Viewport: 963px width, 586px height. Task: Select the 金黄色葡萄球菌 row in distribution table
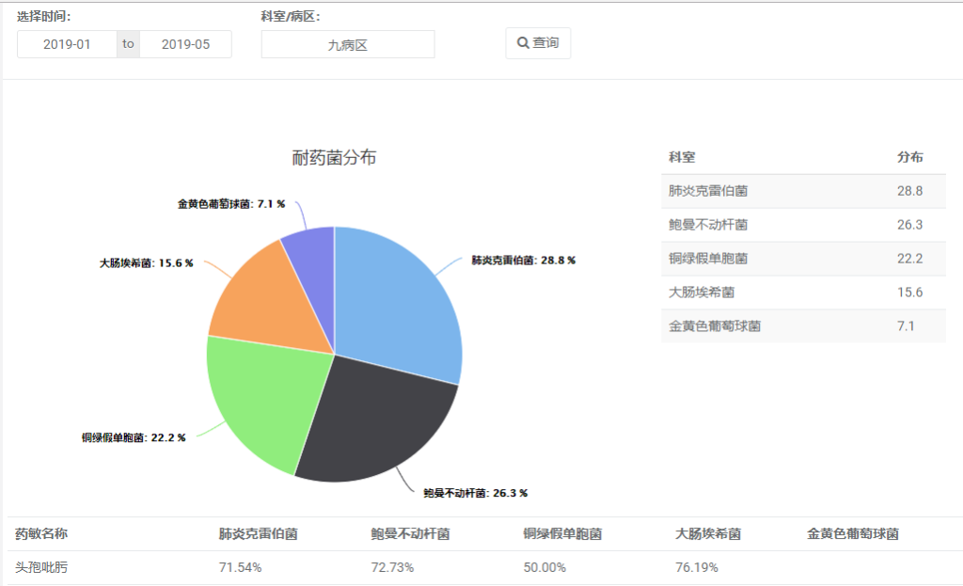[803, 326]
